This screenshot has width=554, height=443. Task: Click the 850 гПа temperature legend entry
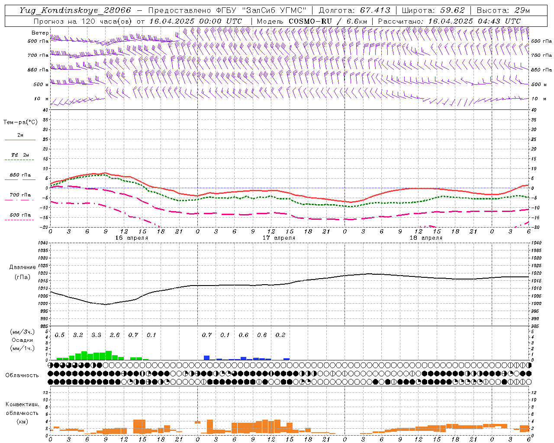(x=20, y=175)
